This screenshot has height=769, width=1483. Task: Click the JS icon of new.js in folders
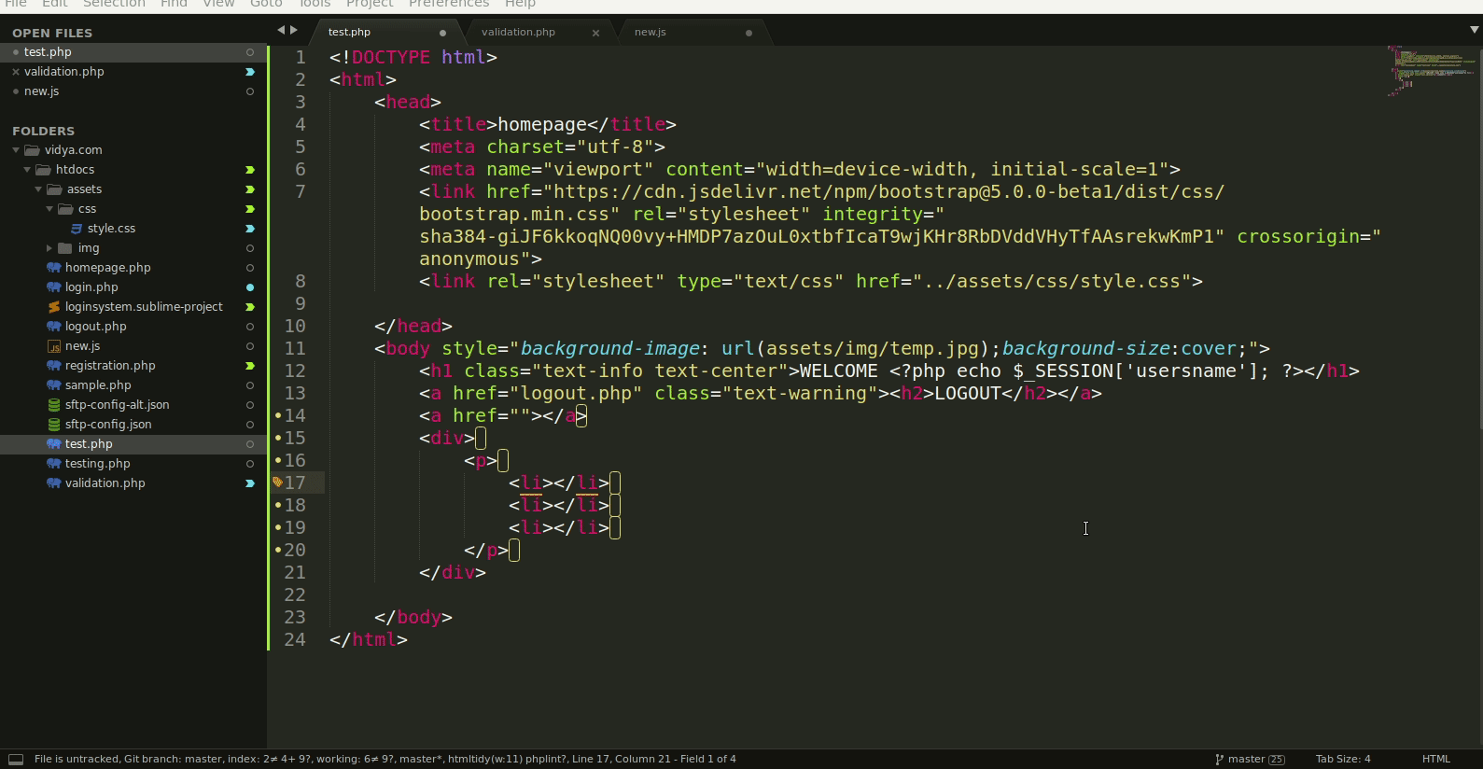[53, 346]
